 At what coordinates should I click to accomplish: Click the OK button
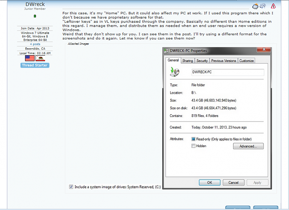pos(210,183)
